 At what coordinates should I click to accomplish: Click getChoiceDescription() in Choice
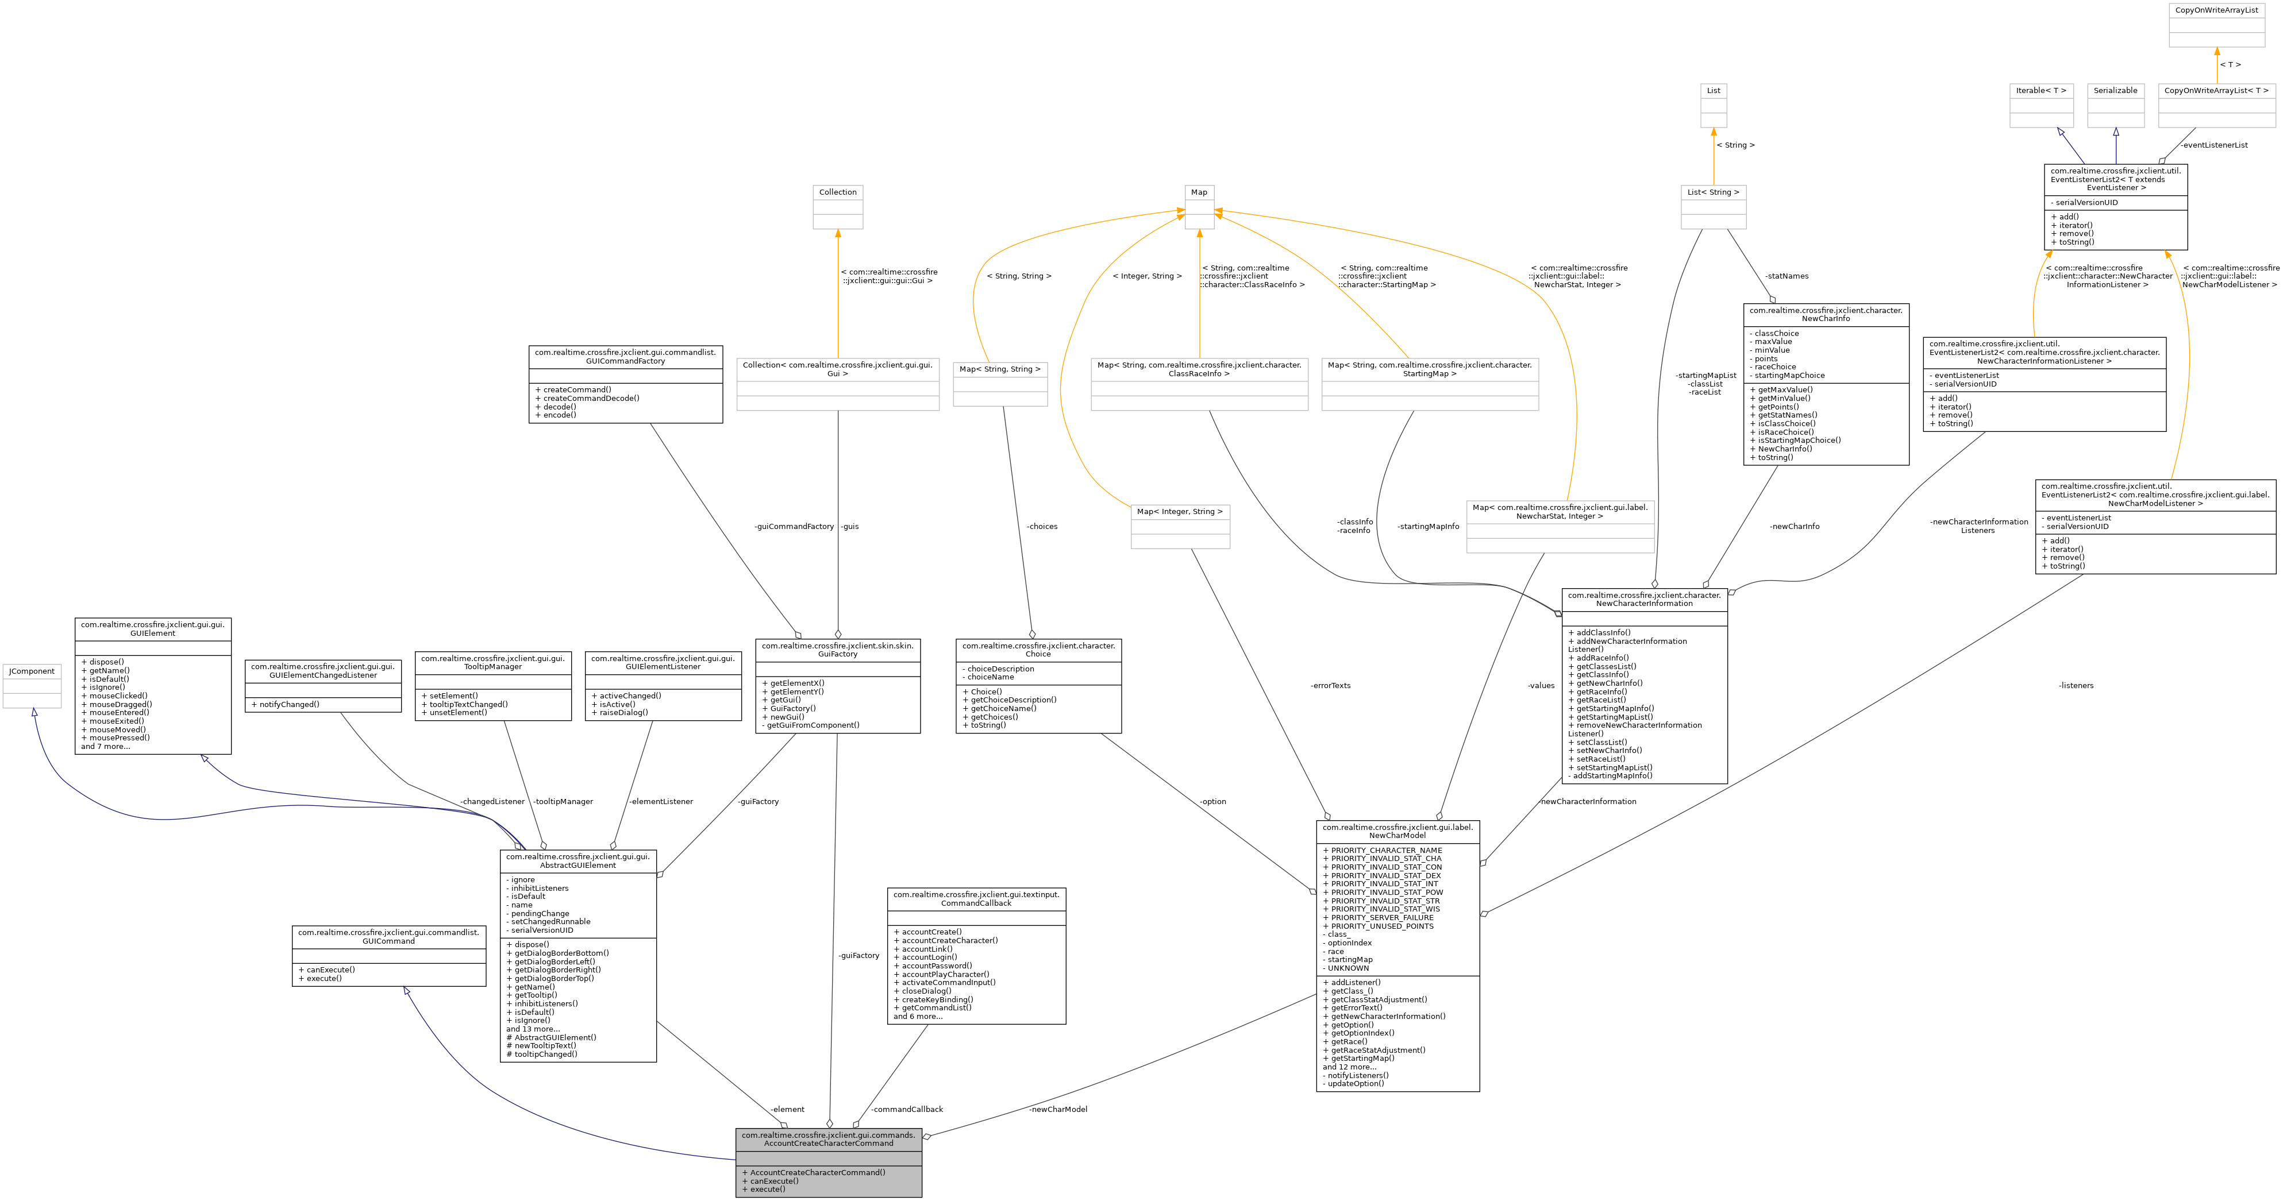pyautogui.click(x=1010, y=701)
